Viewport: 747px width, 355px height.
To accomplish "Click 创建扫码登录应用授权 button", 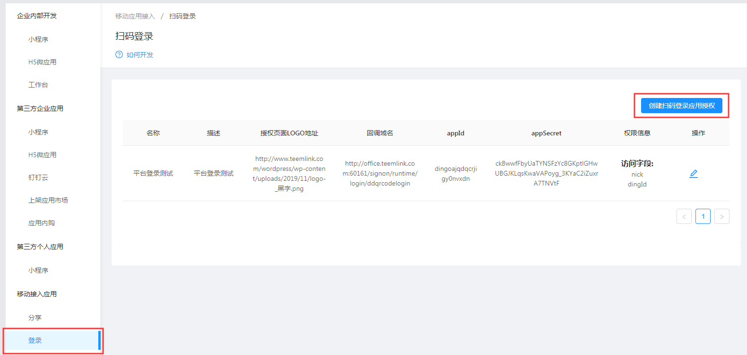I will click(x=681, y=106).
